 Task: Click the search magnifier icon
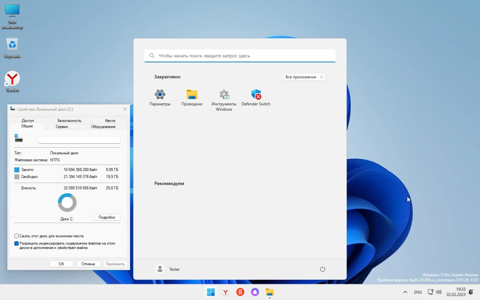point(152,55)
